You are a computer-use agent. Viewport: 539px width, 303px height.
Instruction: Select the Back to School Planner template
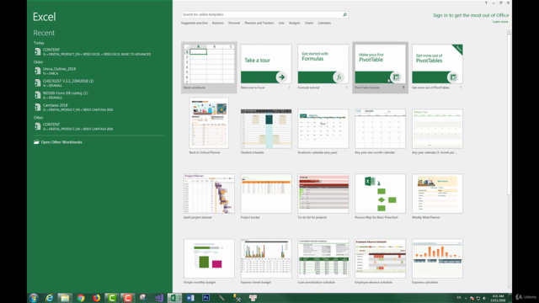(x=209, y=123)
